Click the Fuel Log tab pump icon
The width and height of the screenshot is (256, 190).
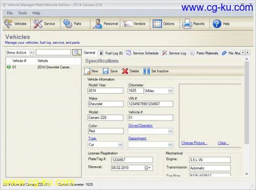[x=101, y=53]
